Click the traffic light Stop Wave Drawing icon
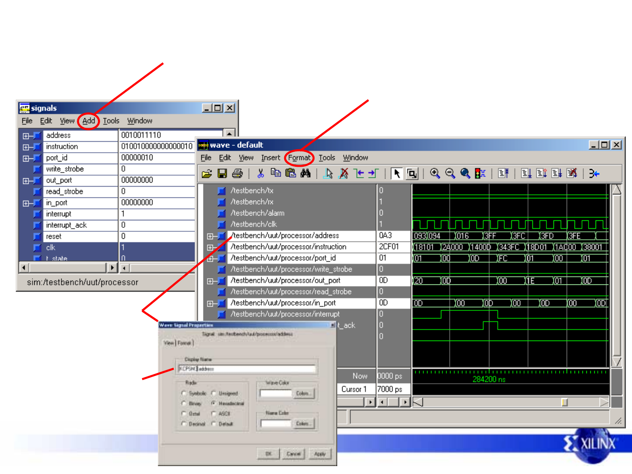Screen dimensions: 632x474 click(480, 174)
